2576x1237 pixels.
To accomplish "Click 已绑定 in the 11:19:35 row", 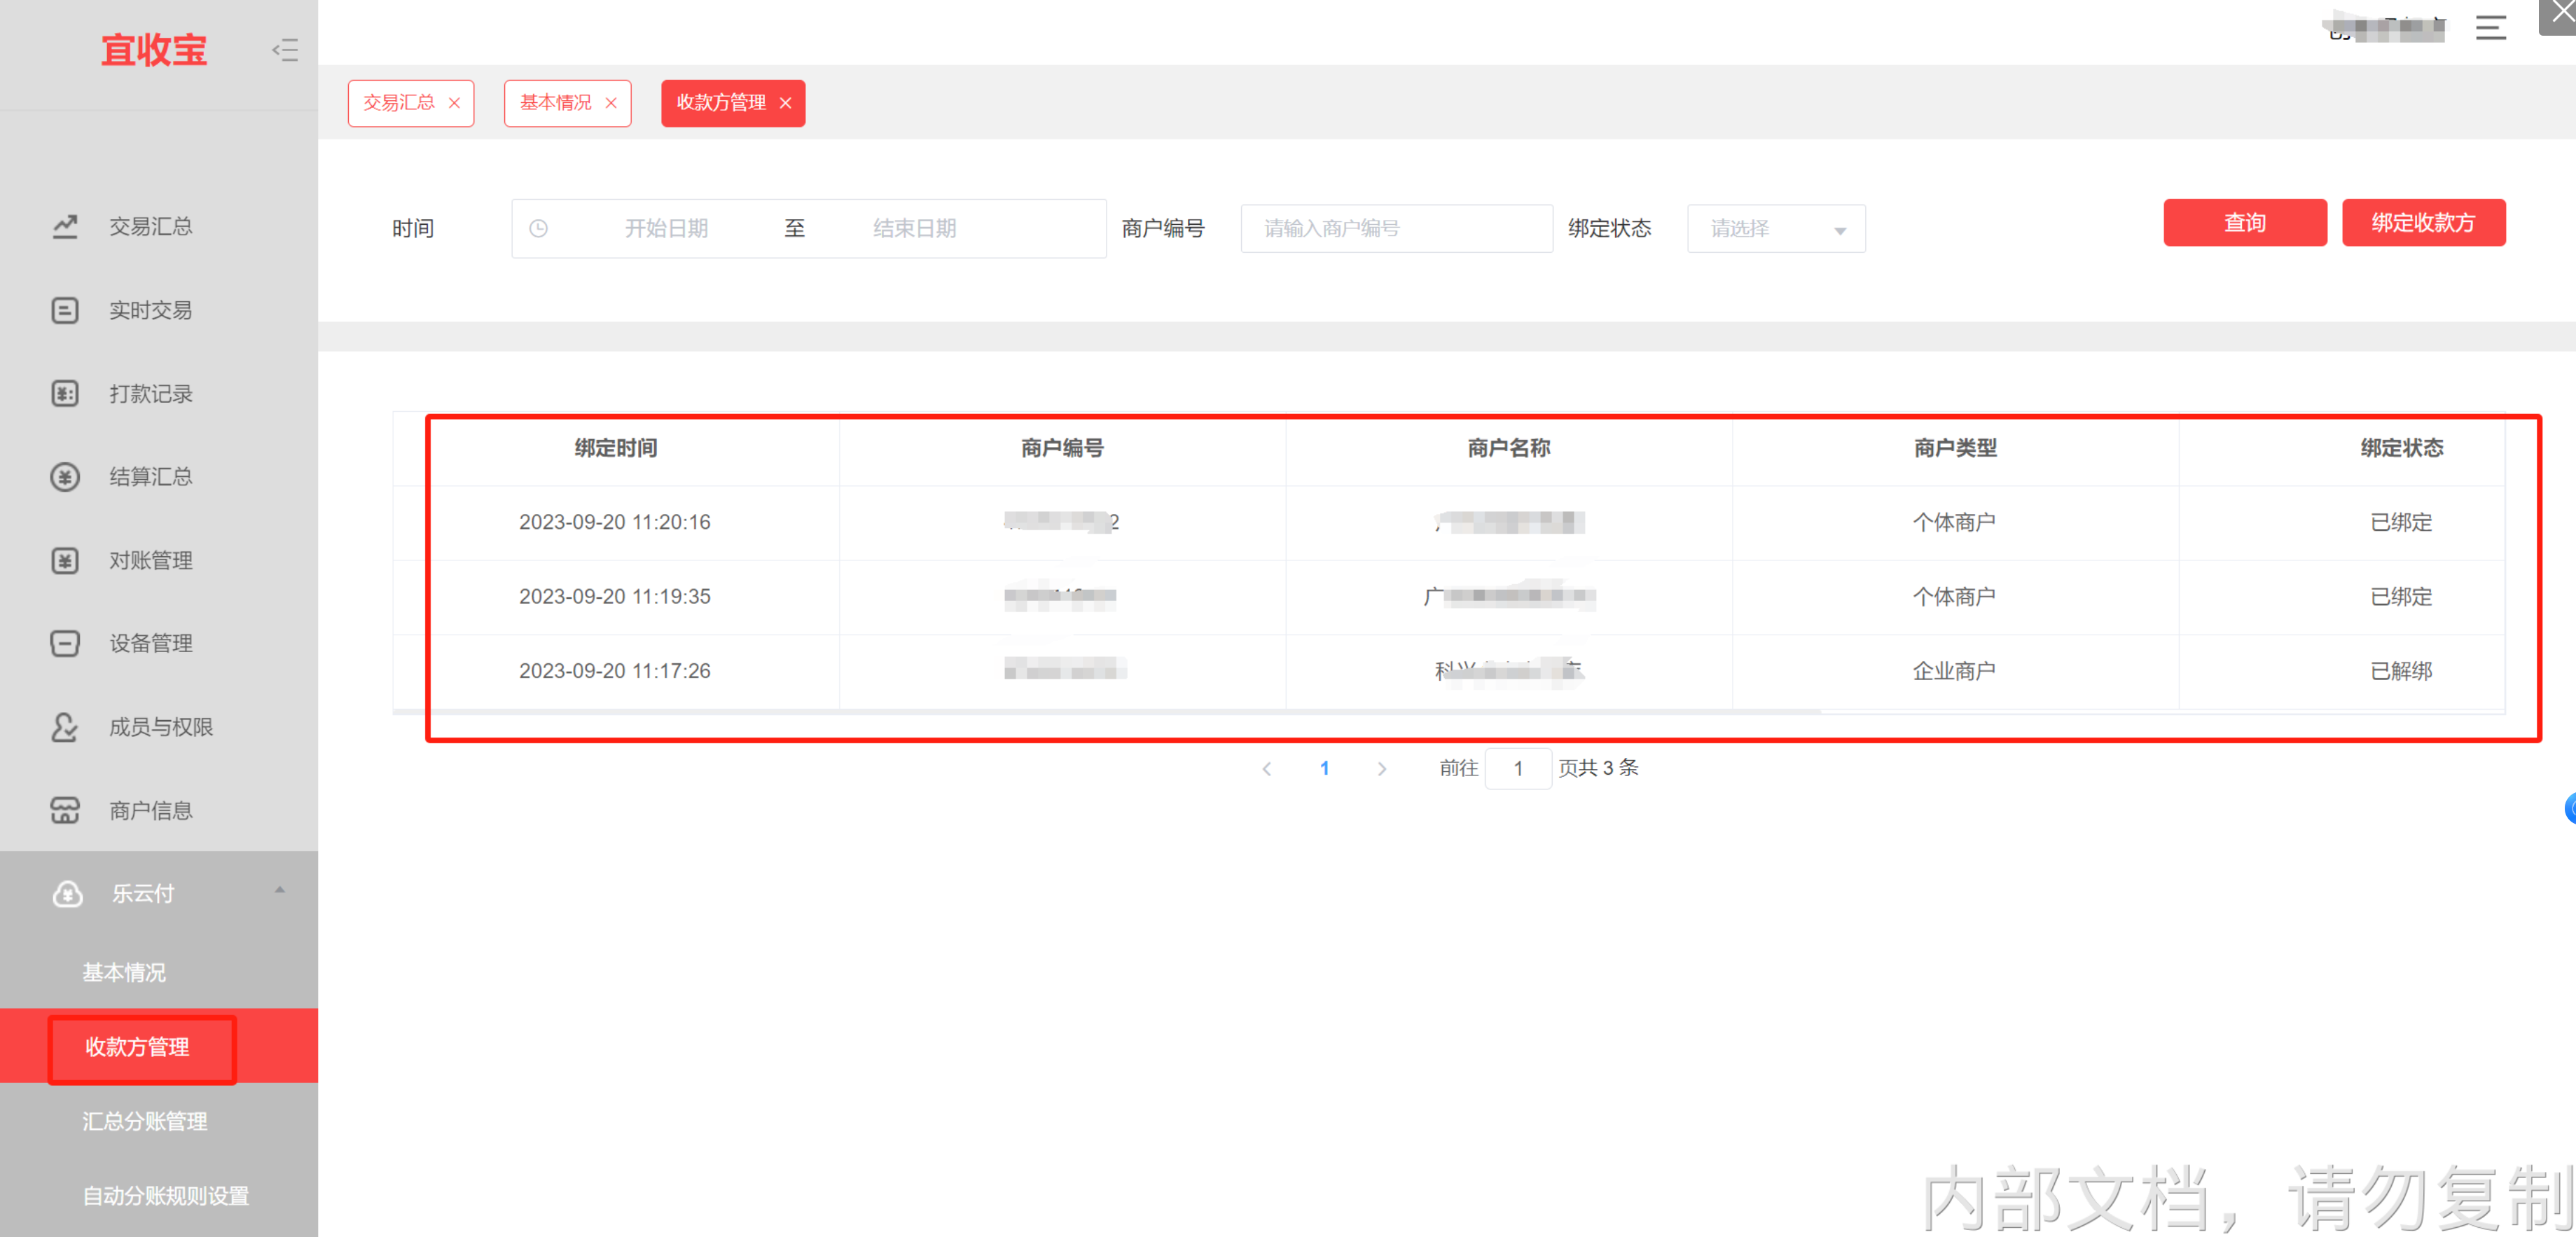I will pos(2401,597).
